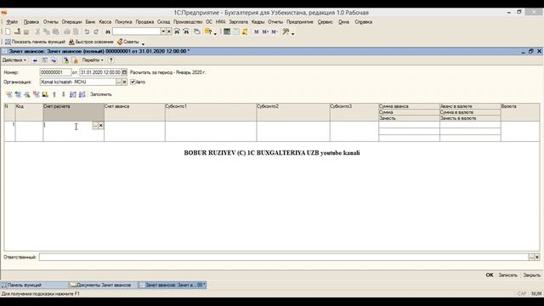Click the Sort ascending icon above the table
Image resolution: width=544 pixels, height=306 pixels.
coord(73,94)
